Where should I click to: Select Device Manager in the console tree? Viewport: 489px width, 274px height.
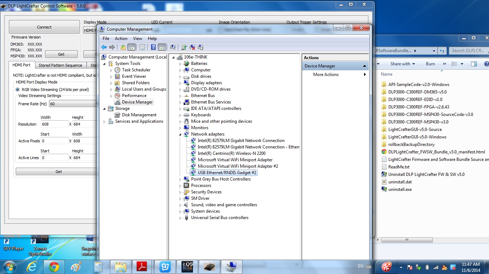[134, 102]
